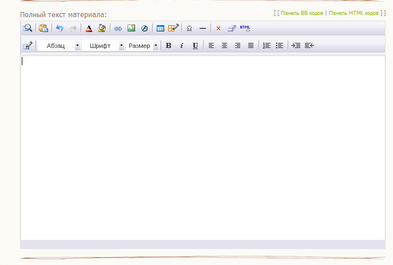
Task: Open the Панель BB кодов link
Action: [302, 13]
